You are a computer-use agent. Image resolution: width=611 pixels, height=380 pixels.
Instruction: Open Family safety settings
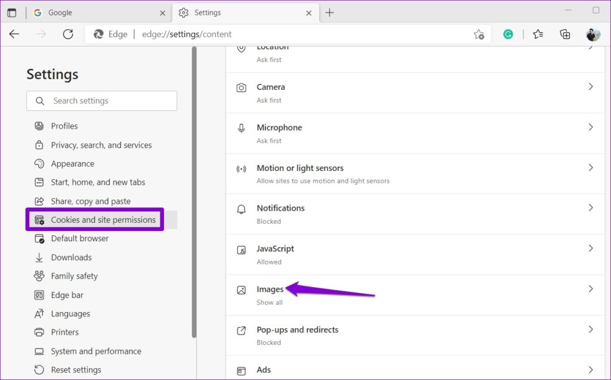[x=74, y=276]
